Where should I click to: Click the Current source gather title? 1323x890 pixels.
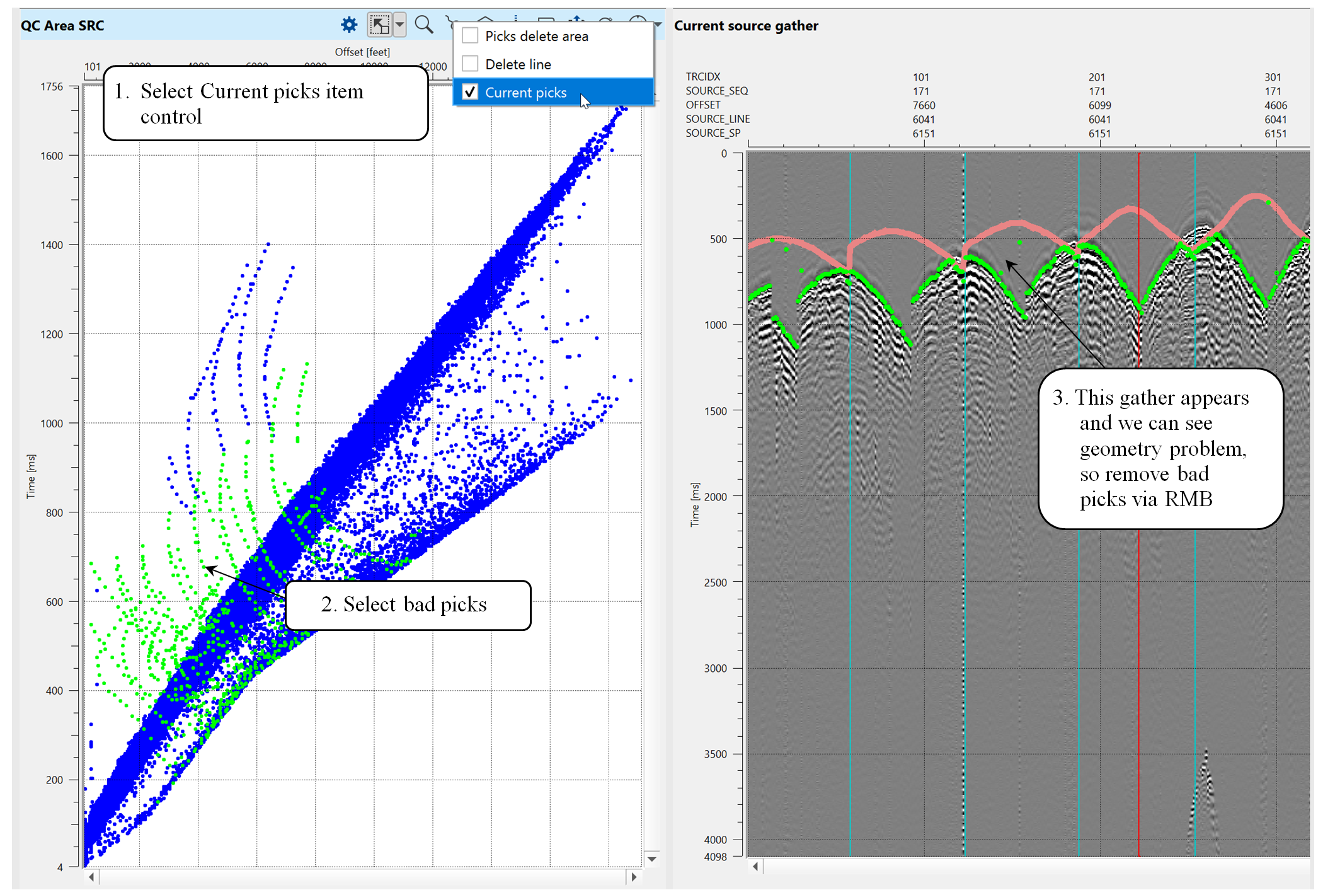pos(746,26)
